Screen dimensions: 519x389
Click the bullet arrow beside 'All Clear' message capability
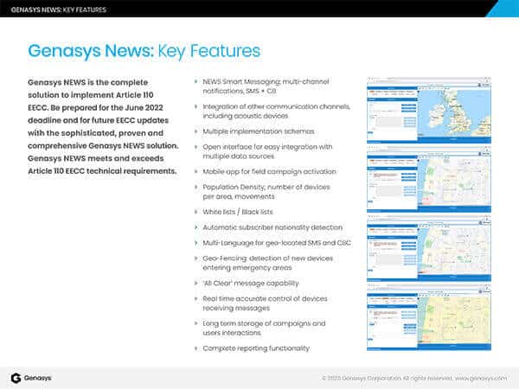pos(195,282)
